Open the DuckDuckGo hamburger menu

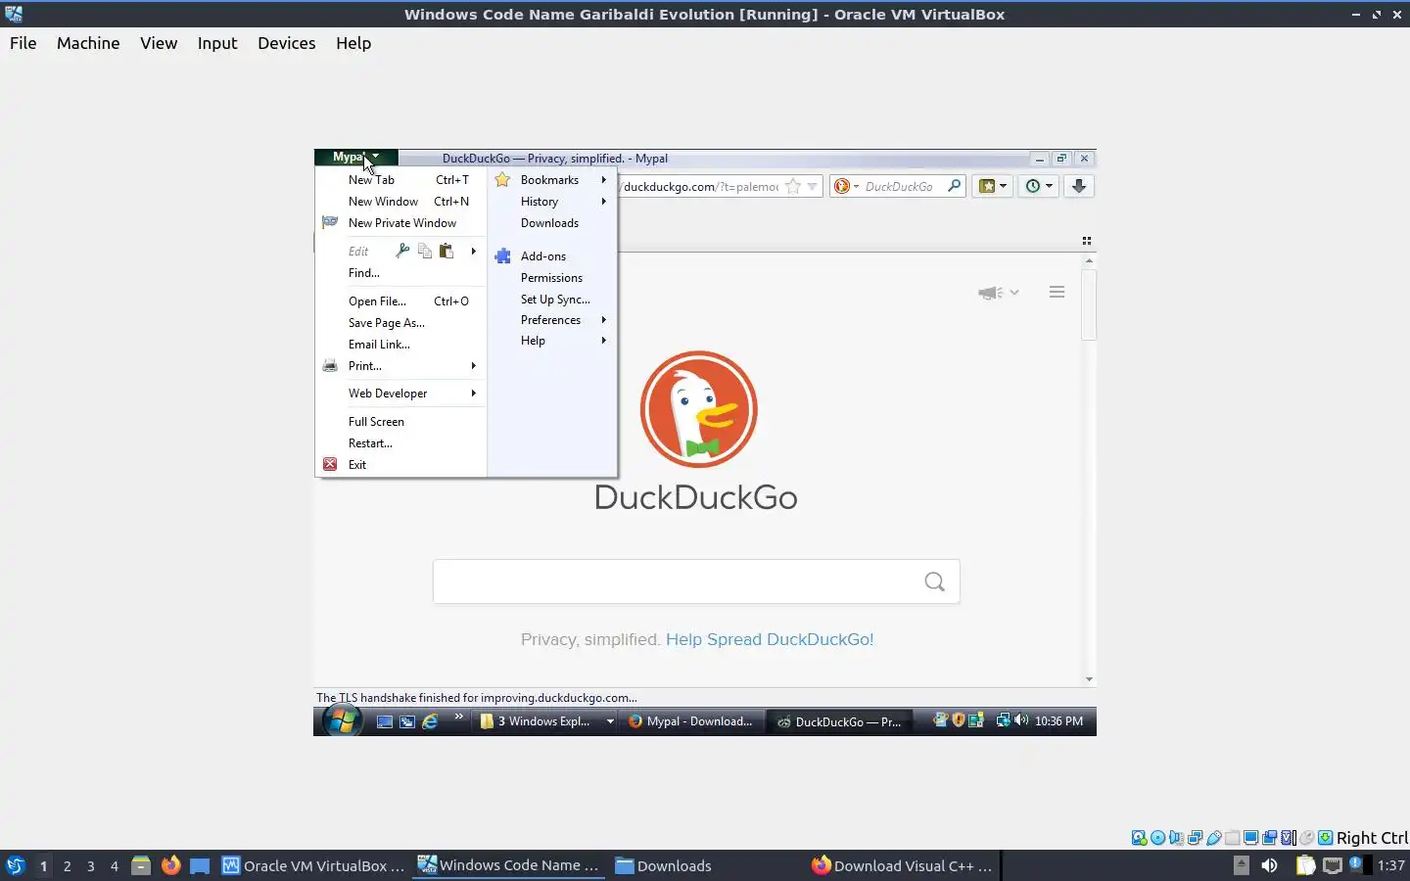1057,292
